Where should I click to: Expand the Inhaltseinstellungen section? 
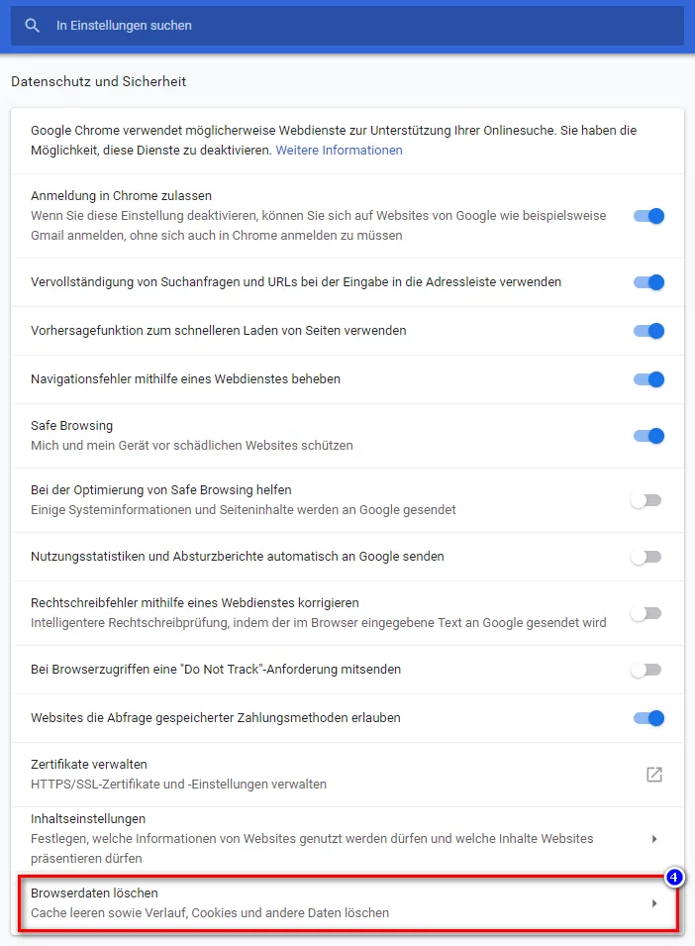point(654,838)
